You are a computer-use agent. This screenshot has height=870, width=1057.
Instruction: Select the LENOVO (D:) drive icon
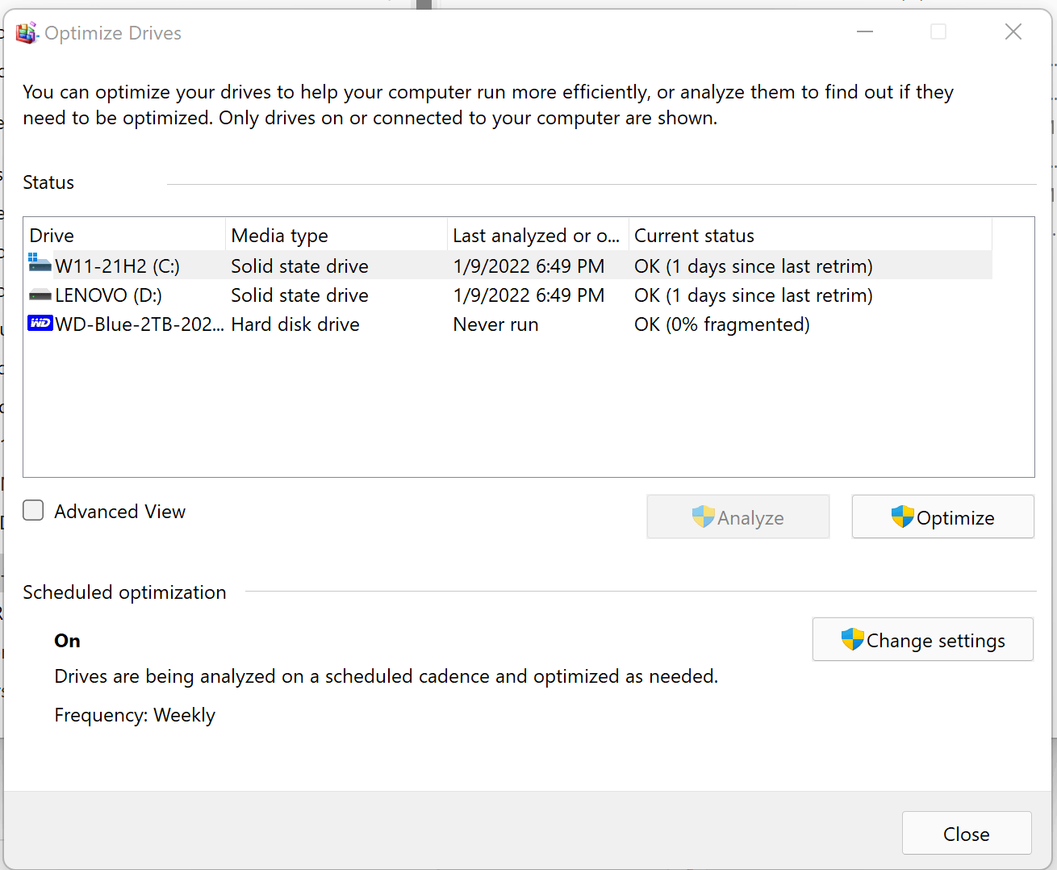(40, 295)
